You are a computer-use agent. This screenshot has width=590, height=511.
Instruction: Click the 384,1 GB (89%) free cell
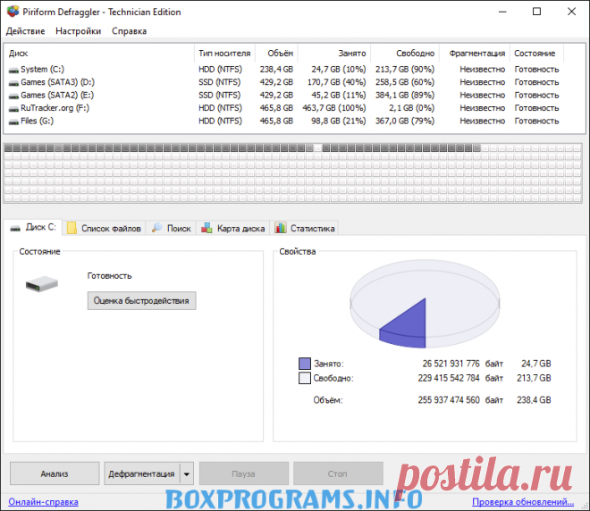[x=405, y=95]
